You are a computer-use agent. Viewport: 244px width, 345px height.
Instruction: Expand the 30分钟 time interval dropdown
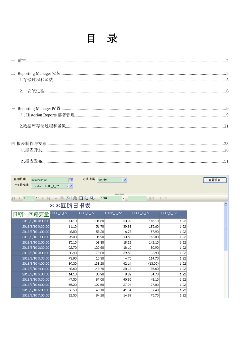point(125,180)
